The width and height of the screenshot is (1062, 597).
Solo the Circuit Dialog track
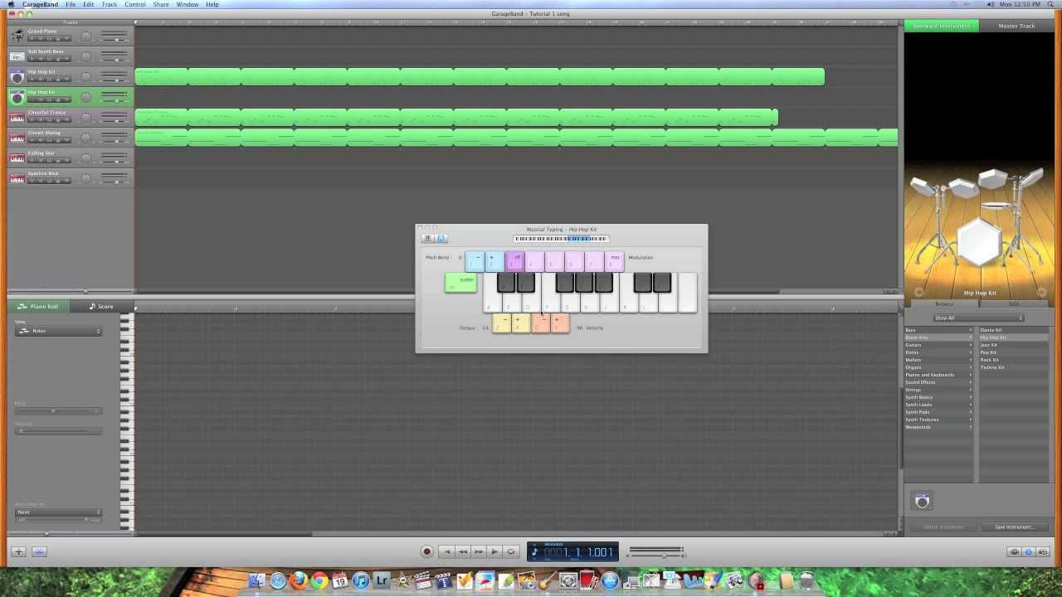(49, 140)
